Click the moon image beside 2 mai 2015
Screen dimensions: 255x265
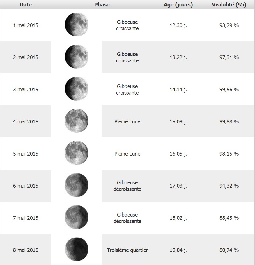(77, 57)
